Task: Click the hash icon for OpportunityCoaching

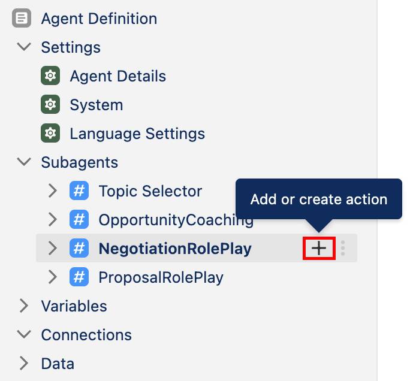Action: [79, 219]
